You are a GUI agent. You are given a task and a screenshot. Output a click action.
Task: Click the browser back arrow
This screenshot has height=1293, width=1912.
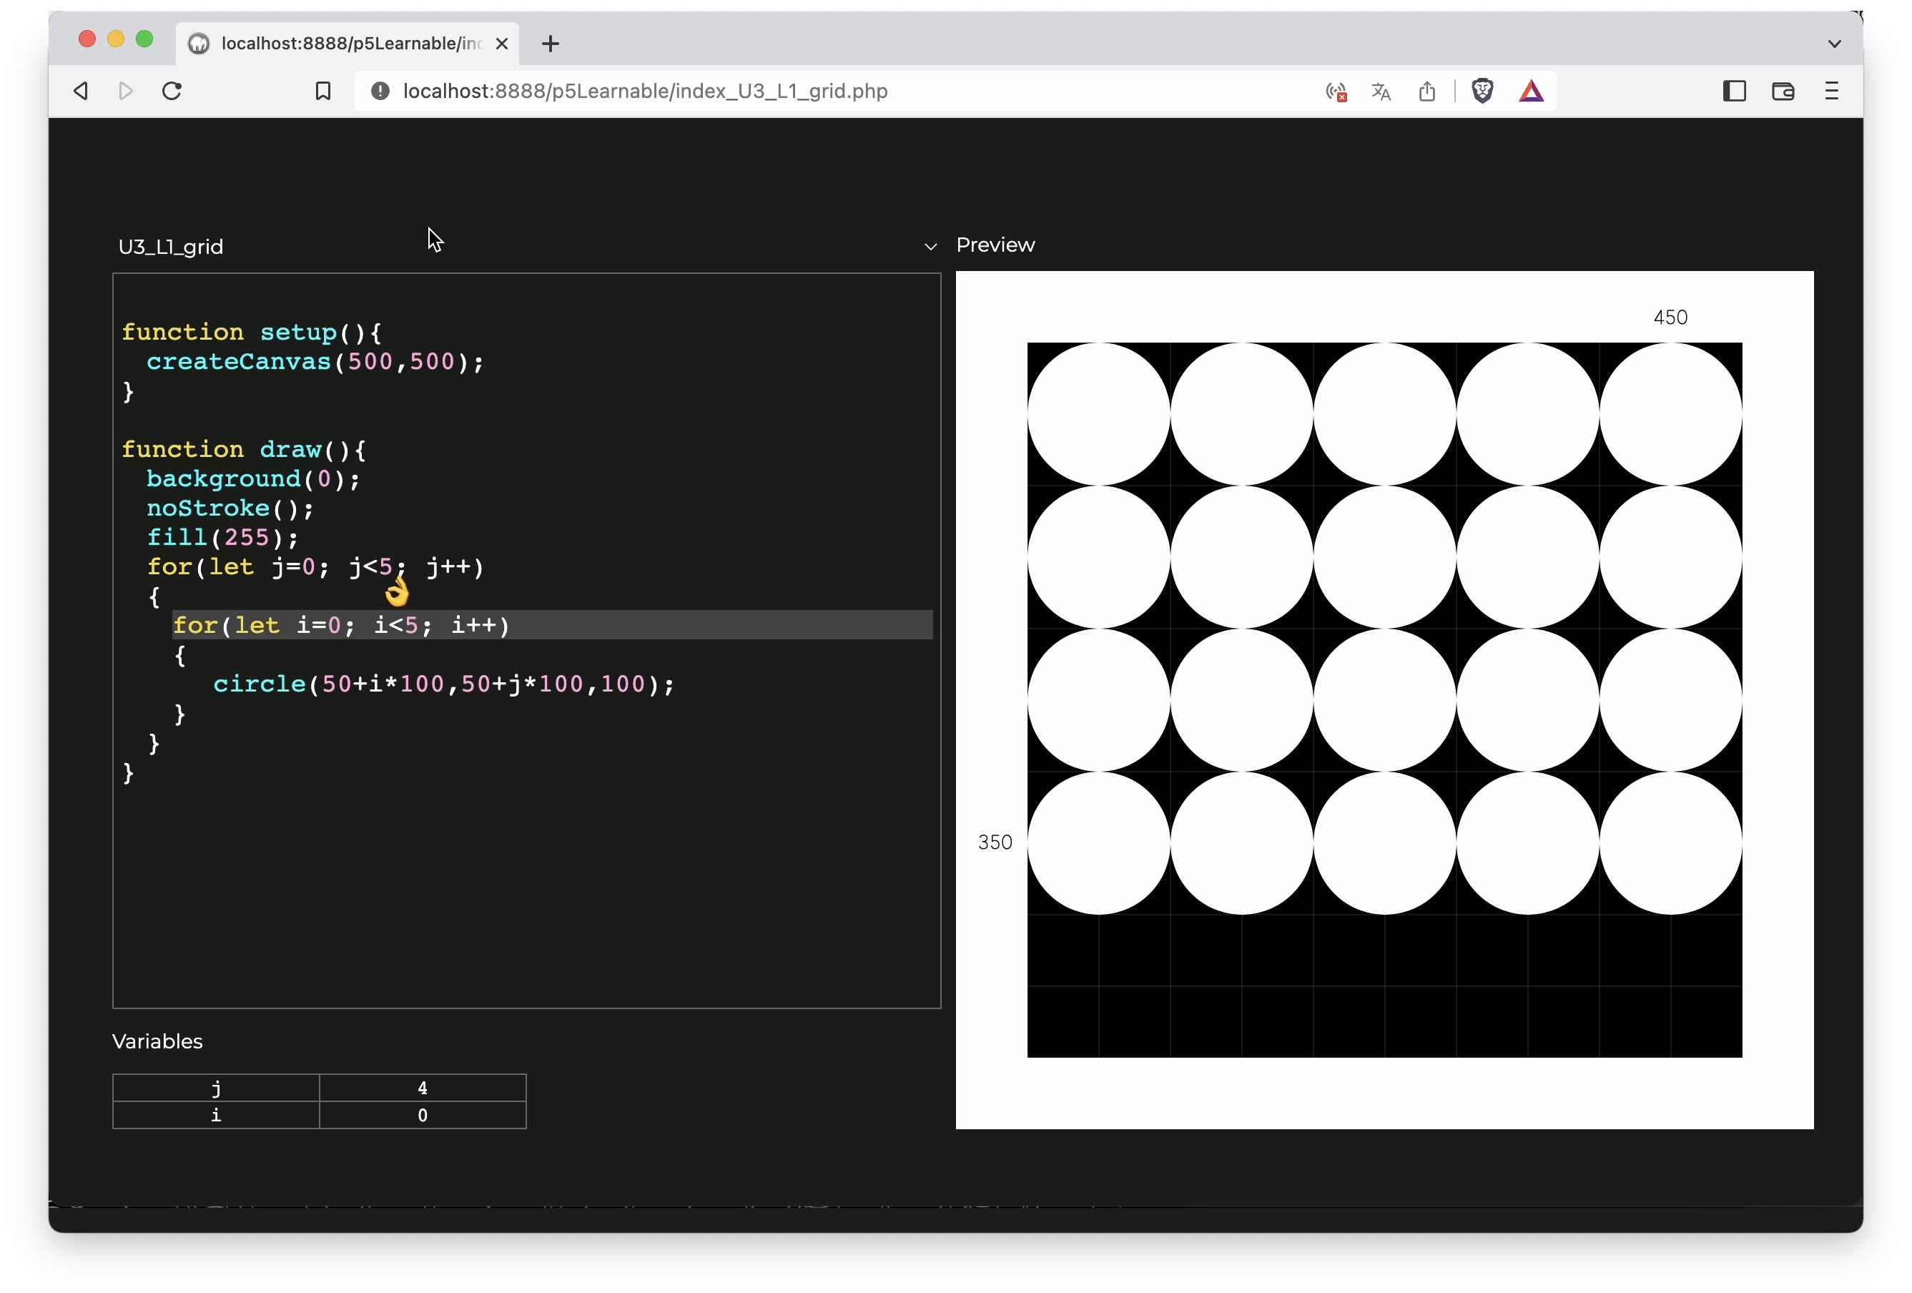tap(81, 91)
